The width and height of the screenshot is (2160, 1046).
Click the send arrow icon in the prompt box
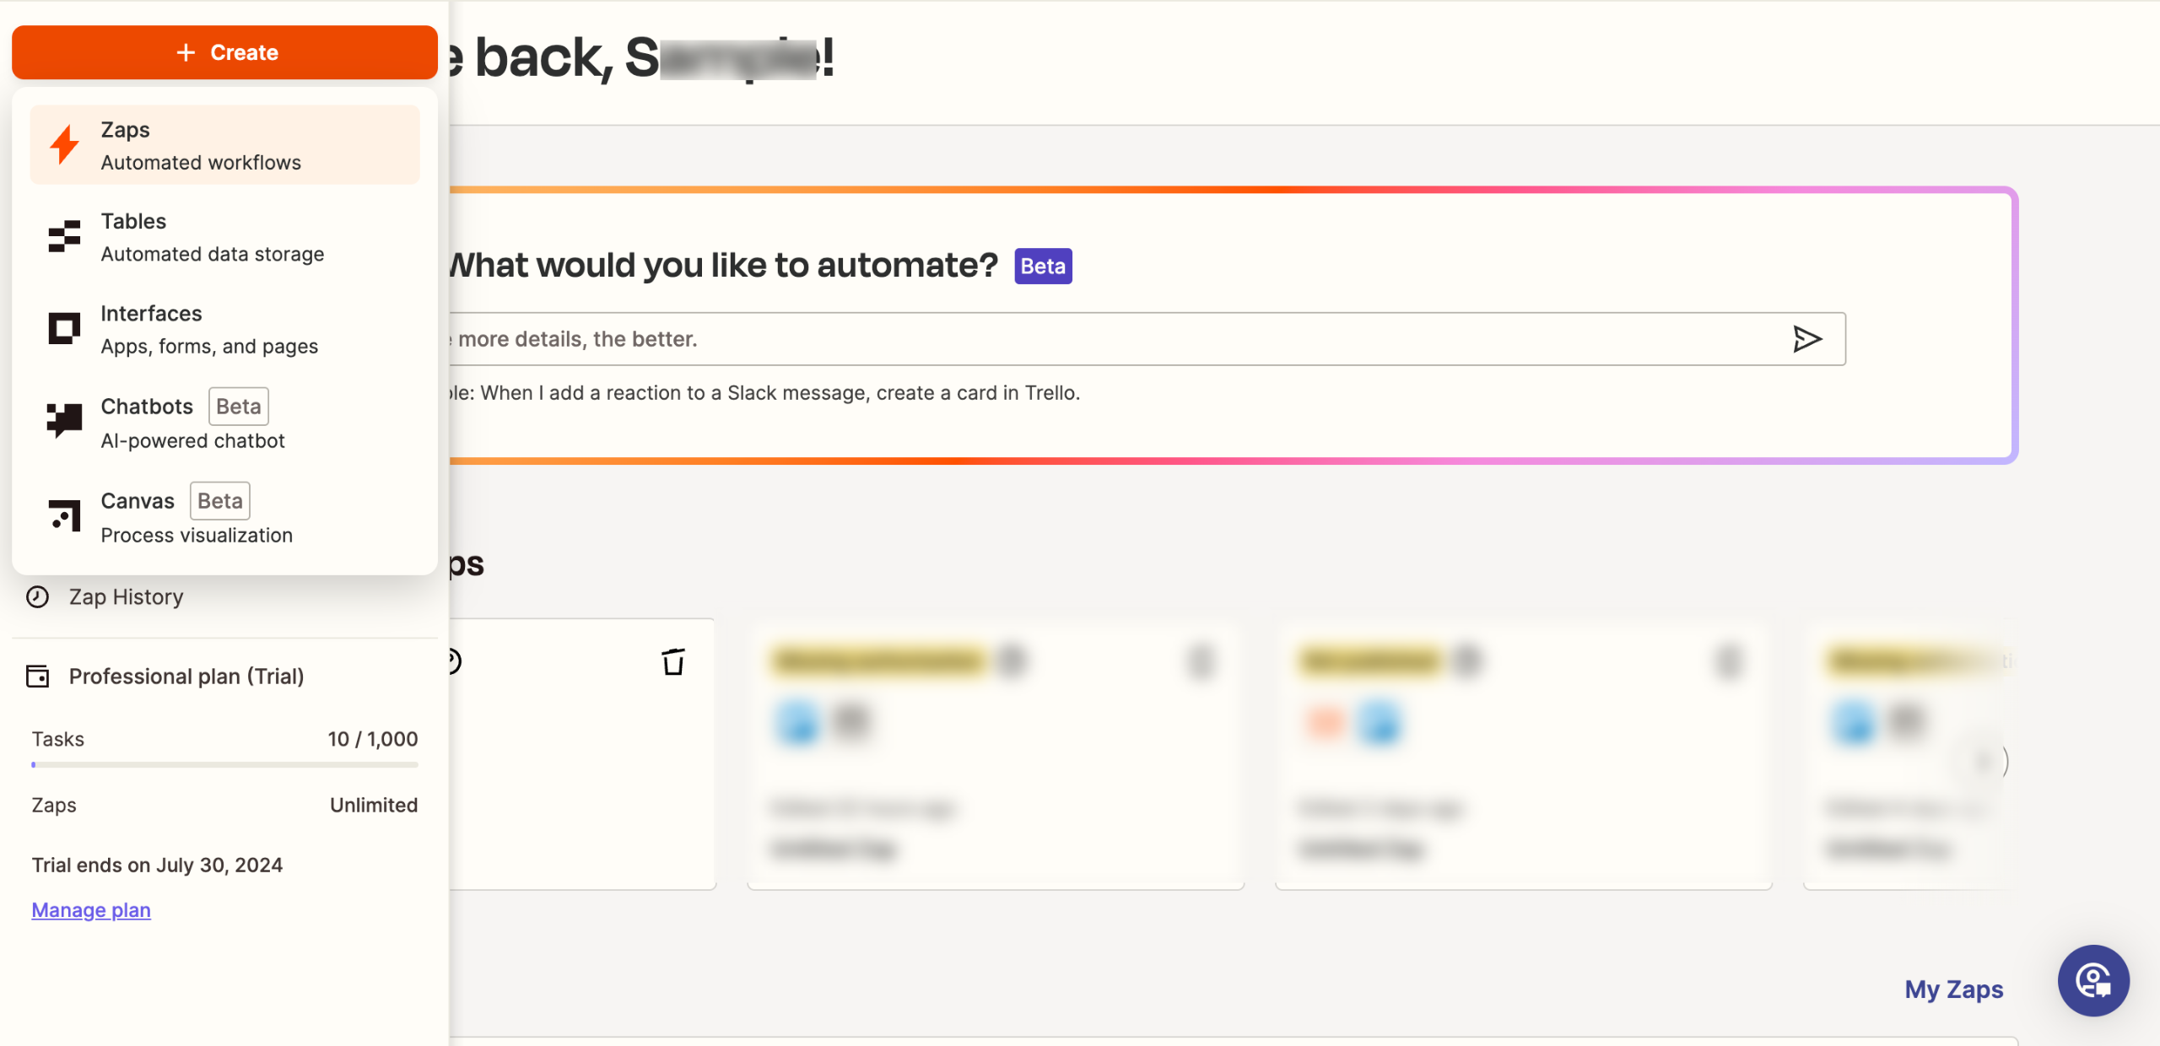pyautogui.click(x=1806, y=339)
